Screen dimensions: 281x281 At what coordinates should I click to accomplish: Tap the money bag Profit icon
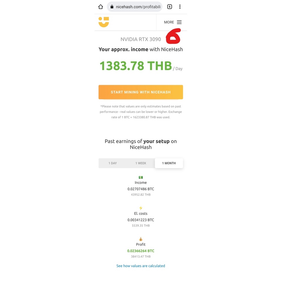click(141, 239)
